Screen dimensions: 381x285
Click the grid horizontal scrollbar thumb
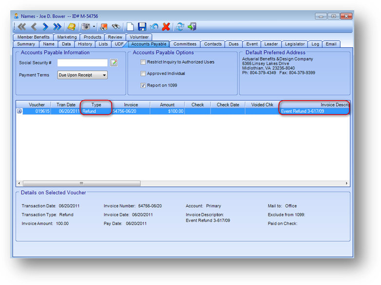click(x=82, y=183)
